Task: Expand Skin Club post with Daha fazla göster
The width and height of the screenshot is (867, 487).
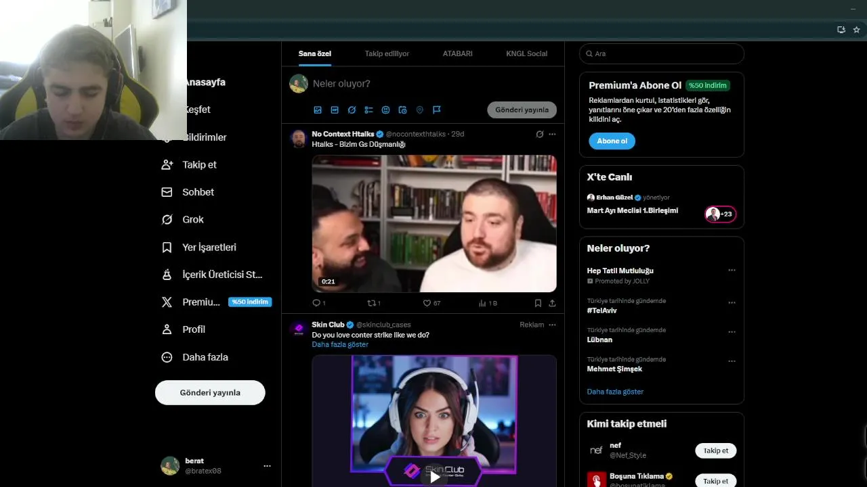Action: coord(340,344)
